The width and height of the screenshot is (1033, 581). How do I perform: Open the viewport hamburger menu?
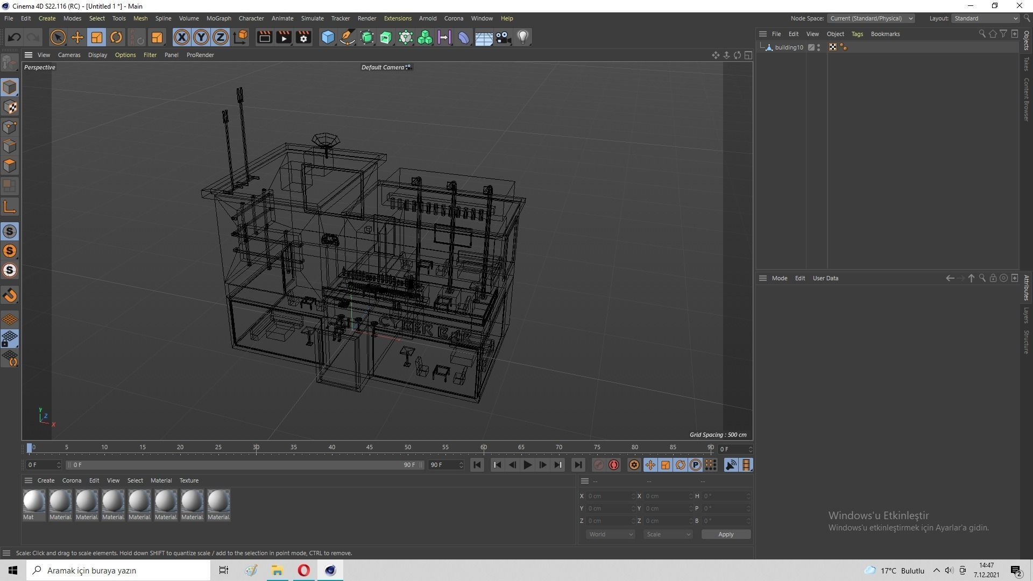pos(29,55)
